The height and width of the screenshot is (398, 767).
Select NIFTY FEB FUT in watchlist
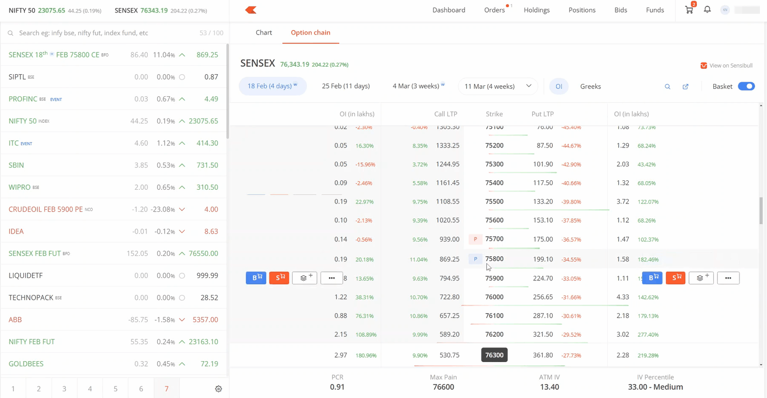point(114,342)
